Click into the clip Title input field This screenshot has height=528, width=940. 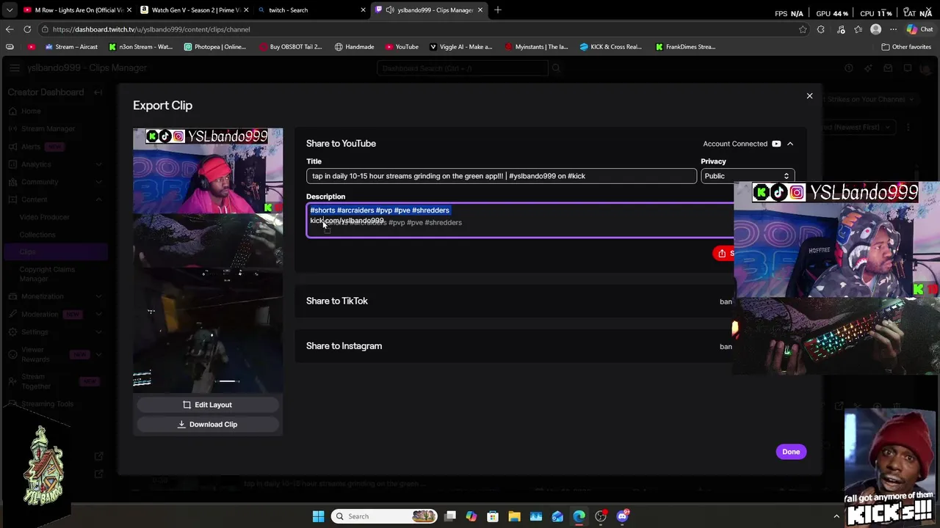click(x=501, y=176)
